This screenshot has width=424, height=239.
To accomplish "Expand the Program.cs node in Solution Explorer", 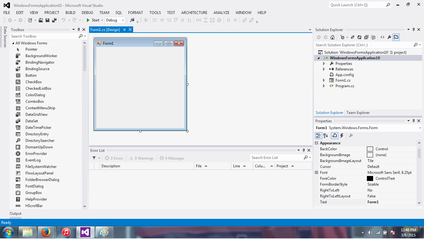I will [324, 86].
